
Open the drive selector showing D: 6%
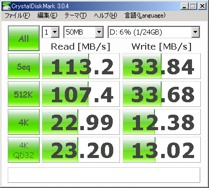click(x=154, y=32)
